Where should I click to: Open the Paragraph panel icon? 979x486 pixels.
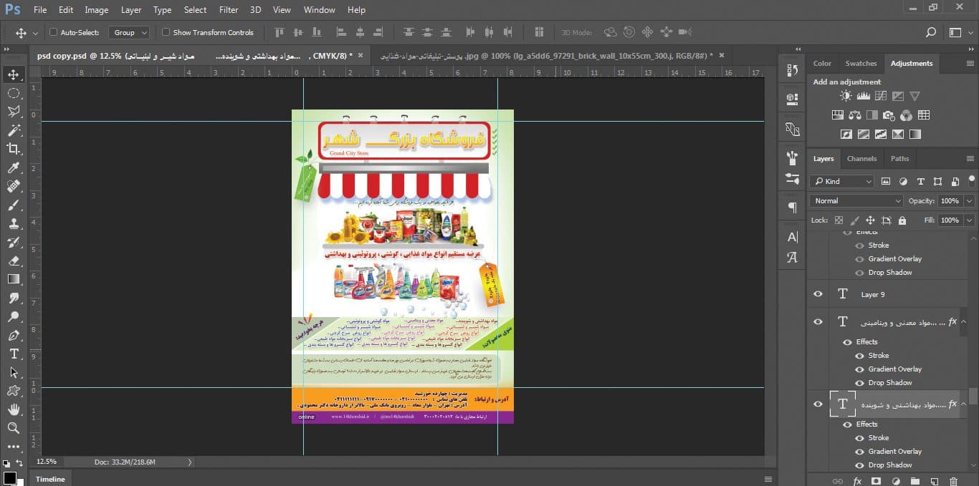pos(792,208)
